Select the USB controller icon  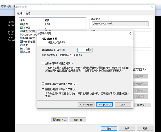[21, 41]
